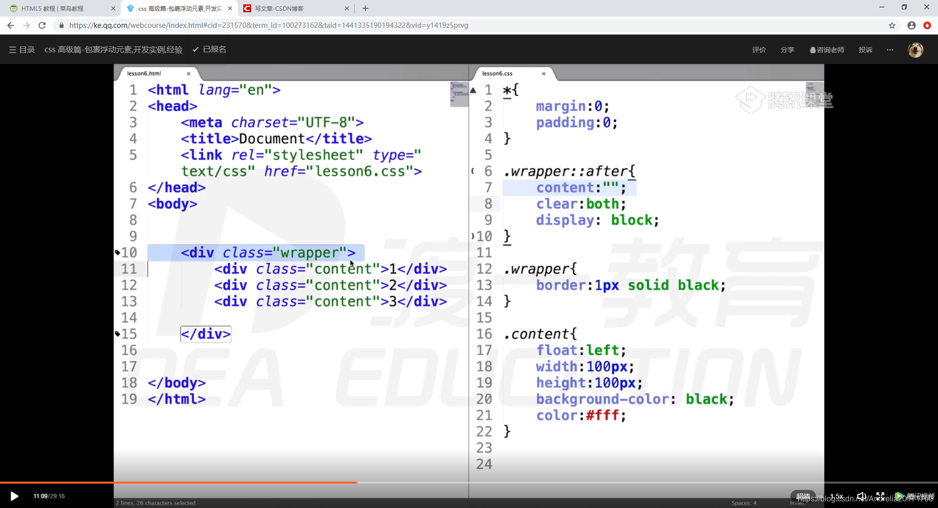Close the 写文章-CSDN博客 tab
This screenshot has height=508, width=938.
point(347,8)
